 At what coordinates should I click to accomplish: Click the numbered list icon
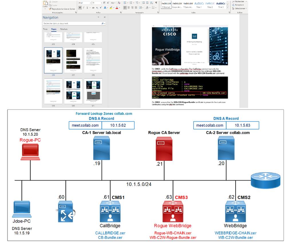[131, 3]
